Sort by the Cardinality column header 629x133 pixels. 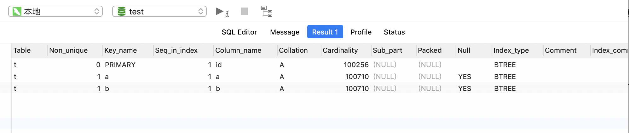click(x=340, y=50)
